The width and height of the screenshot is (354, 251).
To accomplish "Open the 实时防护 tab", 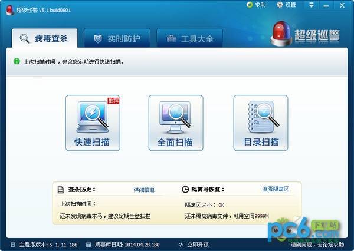I will pos(117,38).
